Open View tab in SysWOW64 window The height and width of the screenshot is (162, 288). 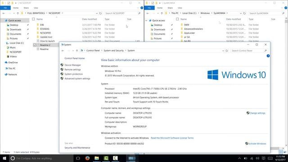pos(180,8)
